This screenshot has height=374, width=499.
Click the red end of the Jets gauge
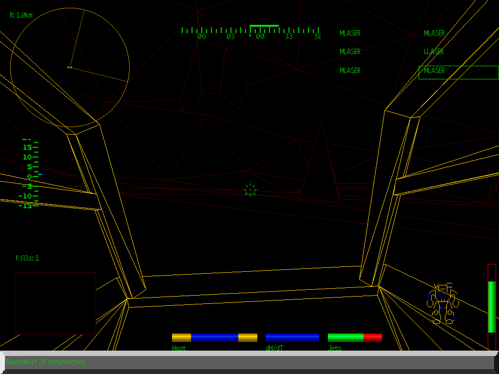coord(373,337)
